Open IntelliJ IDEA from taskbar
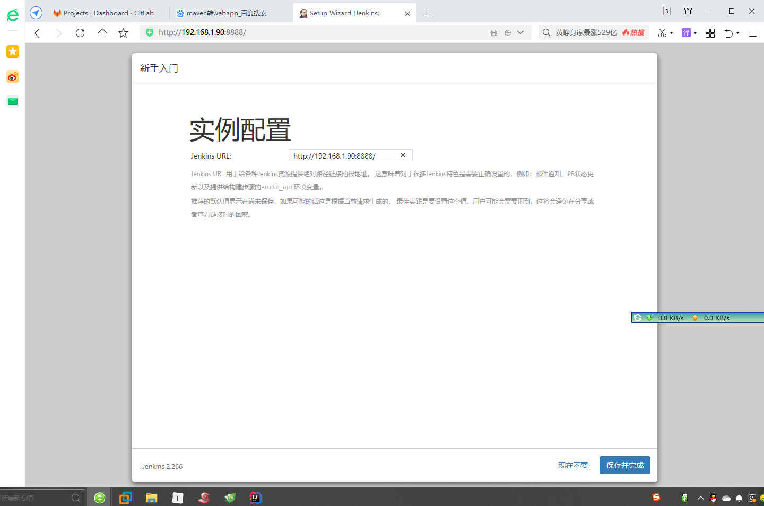This screenshot has height=506, width=764. click(x=256, y=498)
